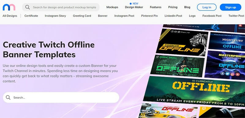Focus the hero Search... input
The height and width of the screenshot is (118, 245).
tap(61, 98)
